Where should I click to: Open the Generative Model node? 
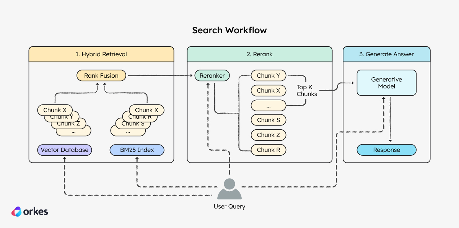pyautogui.click(x=386, y=82)
